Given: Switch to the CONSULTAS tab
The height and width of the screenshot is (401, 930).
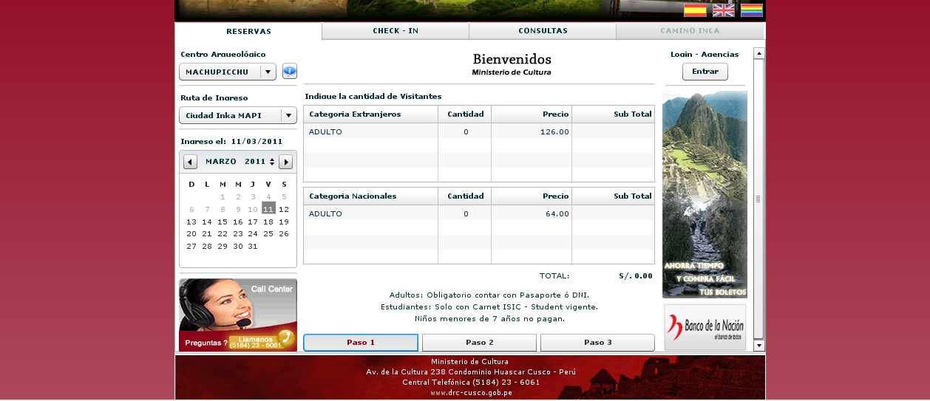Looking at the screenshot, I should [543, 31].
